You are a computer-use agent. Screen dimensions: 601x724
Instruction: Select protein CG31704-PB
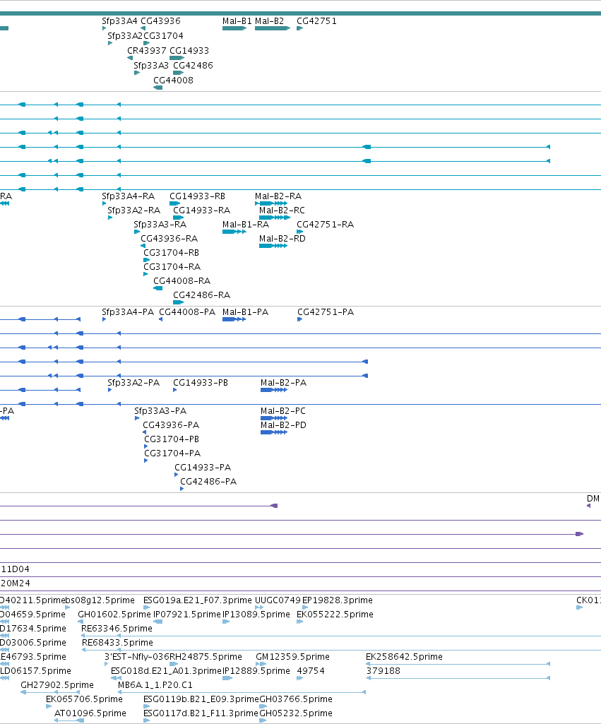coord(172,439)
